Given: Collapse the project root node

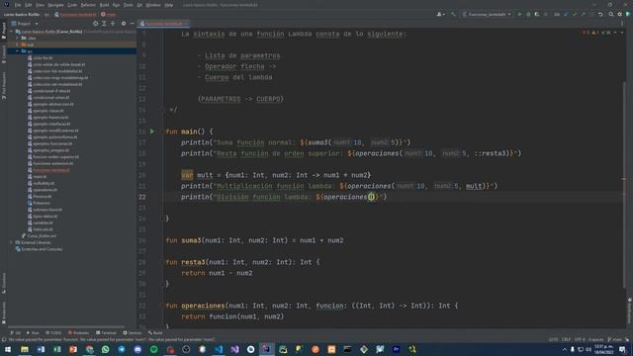Looking at the screenshot, I should point(12,31).
